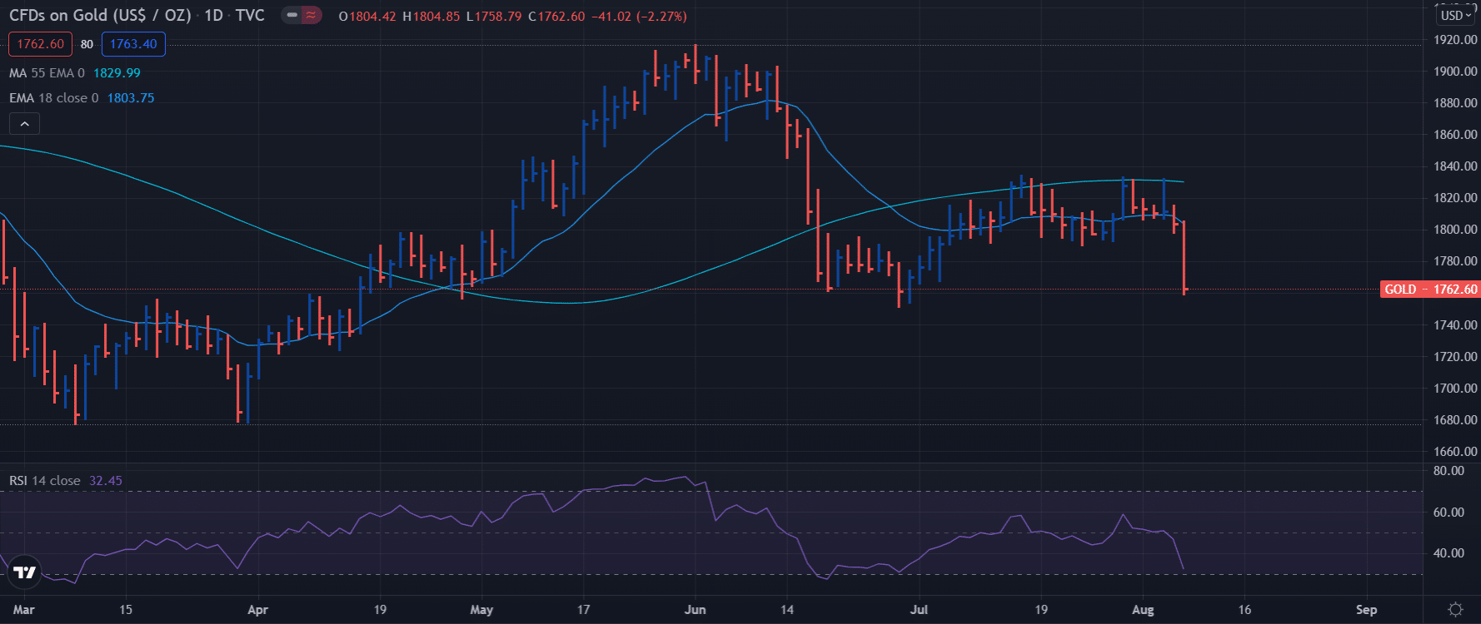Click the 1800.00 price axis label

point(1455,230)
